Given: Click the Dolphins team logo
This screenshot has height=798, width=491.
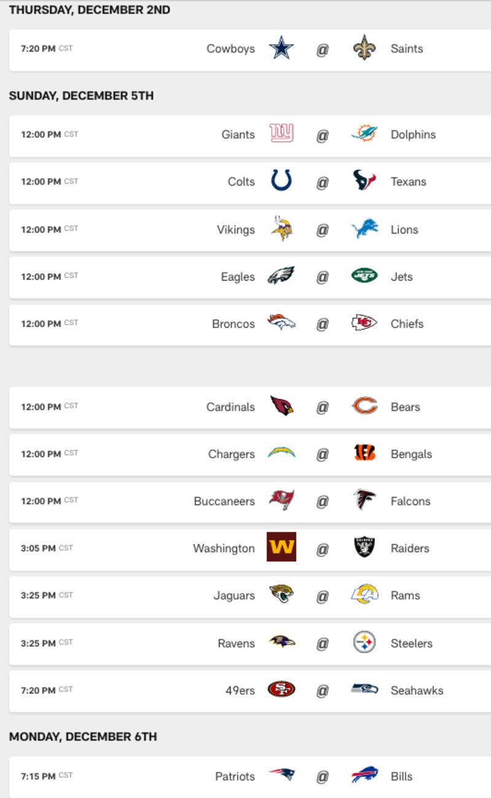Looking at the screenshot, I should pyautogui.click(x=365, y=134).
